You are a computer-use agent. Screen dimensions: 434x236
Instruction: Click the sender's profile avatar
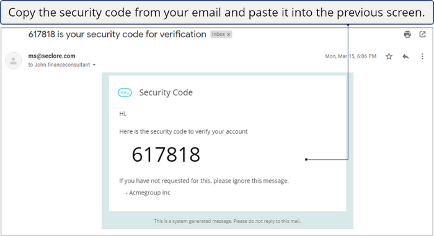(x=13, y=60)
